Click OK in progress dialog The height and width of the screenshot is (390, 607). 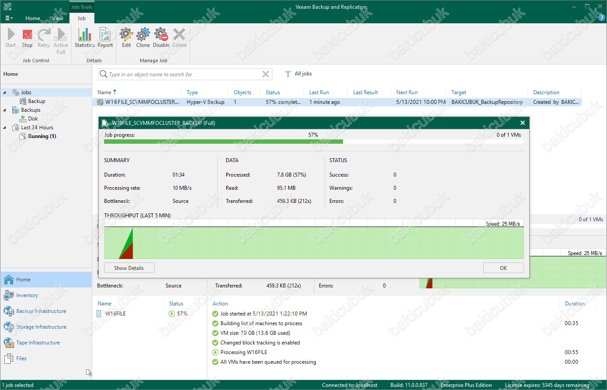coord(503,268)
